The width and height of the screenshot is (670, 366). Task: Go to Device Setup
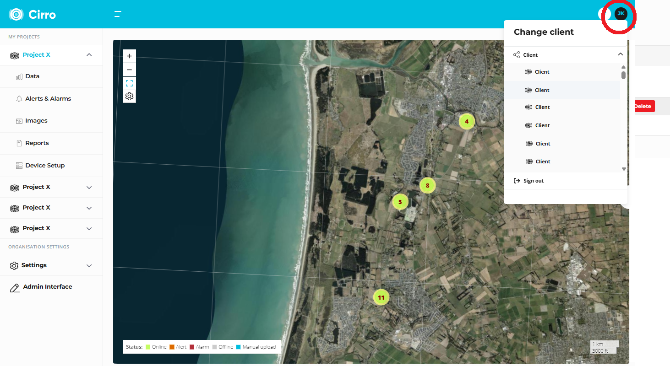(x=45, y=166)
